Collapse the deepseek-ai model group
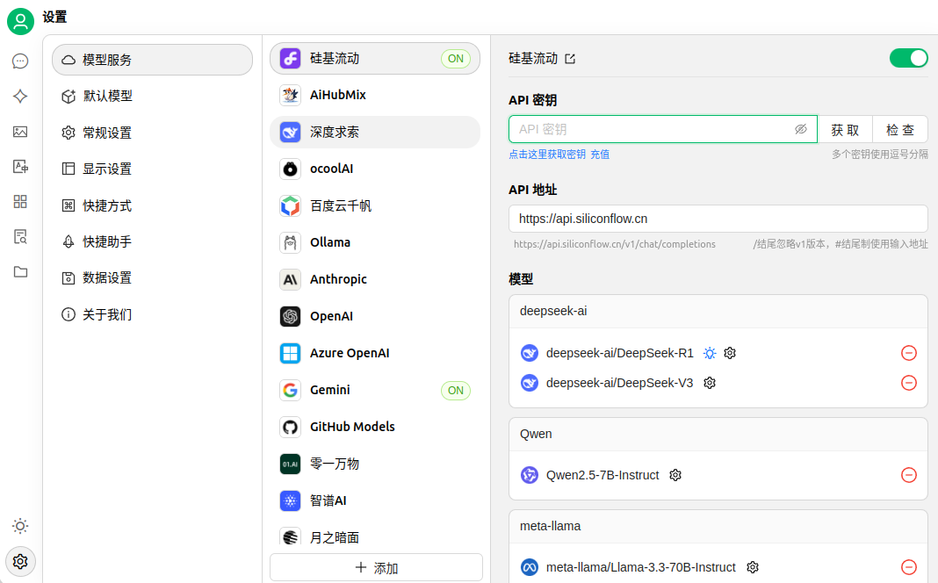The image size is (938, 583). (718, 311)
